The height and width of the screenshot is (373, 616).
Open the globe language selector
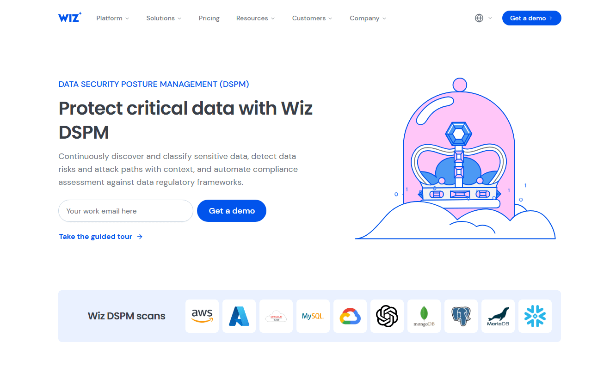pos(483,18)
